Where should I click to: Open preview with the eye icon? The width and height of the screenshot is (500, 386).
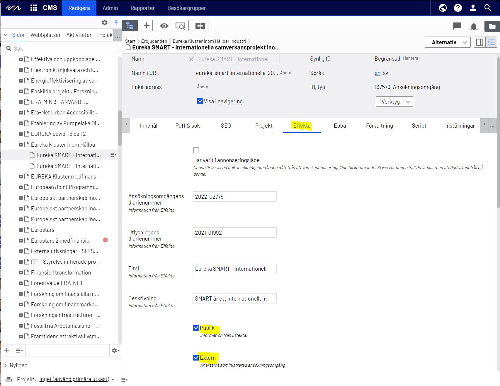click(164, 26)
